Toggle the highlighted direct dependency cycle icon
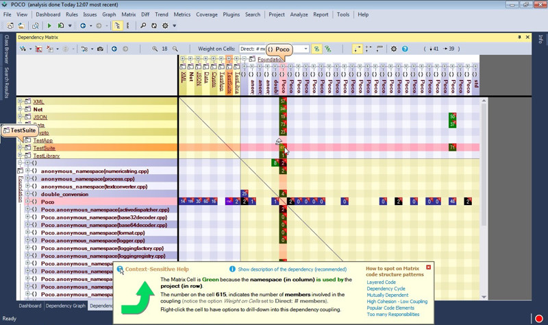The width and height of the screenshot is (548, 325). [x=316, y=49]
